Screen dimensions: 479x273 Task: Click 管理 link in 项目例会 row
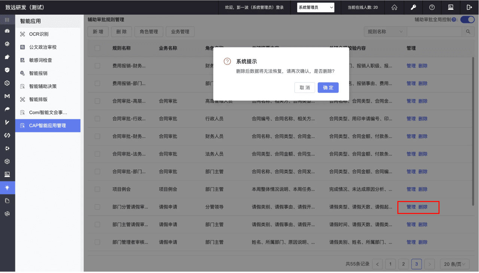click(411, 189)
